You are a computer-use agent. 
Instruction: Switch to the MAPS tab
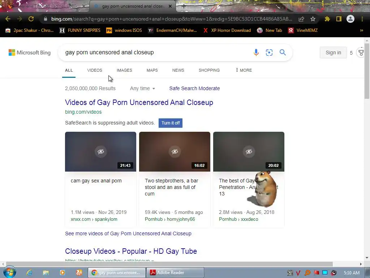point(152,70)
